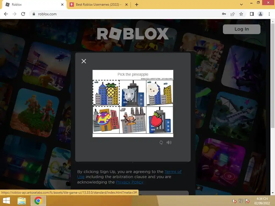Bookmark this page with the star

pos(241,14)
